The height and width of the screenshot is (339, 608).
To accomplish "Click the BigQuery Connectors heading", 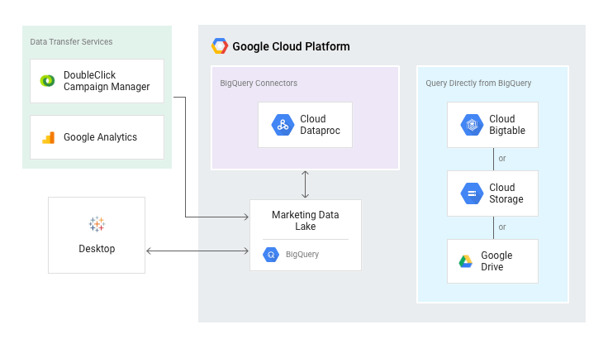I will click(259, 84).
